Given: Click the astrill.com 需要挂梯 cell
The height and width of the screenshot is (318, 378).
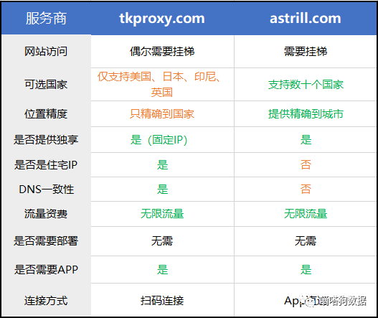Looking at the screenshot, I should (x=305, y=52).
